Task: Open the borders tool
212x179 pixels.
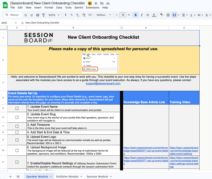Action: click(x=168, y=15)
